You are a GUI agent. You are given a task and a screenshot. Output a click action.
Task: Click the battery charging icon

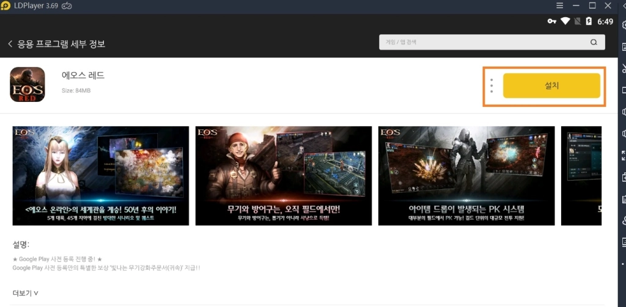click(x=589, y=21)
